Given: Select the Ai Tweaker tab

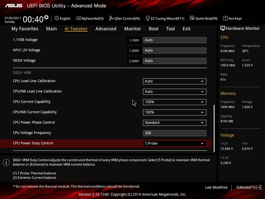Looking at the screenshot, I should tap(76, 29).
